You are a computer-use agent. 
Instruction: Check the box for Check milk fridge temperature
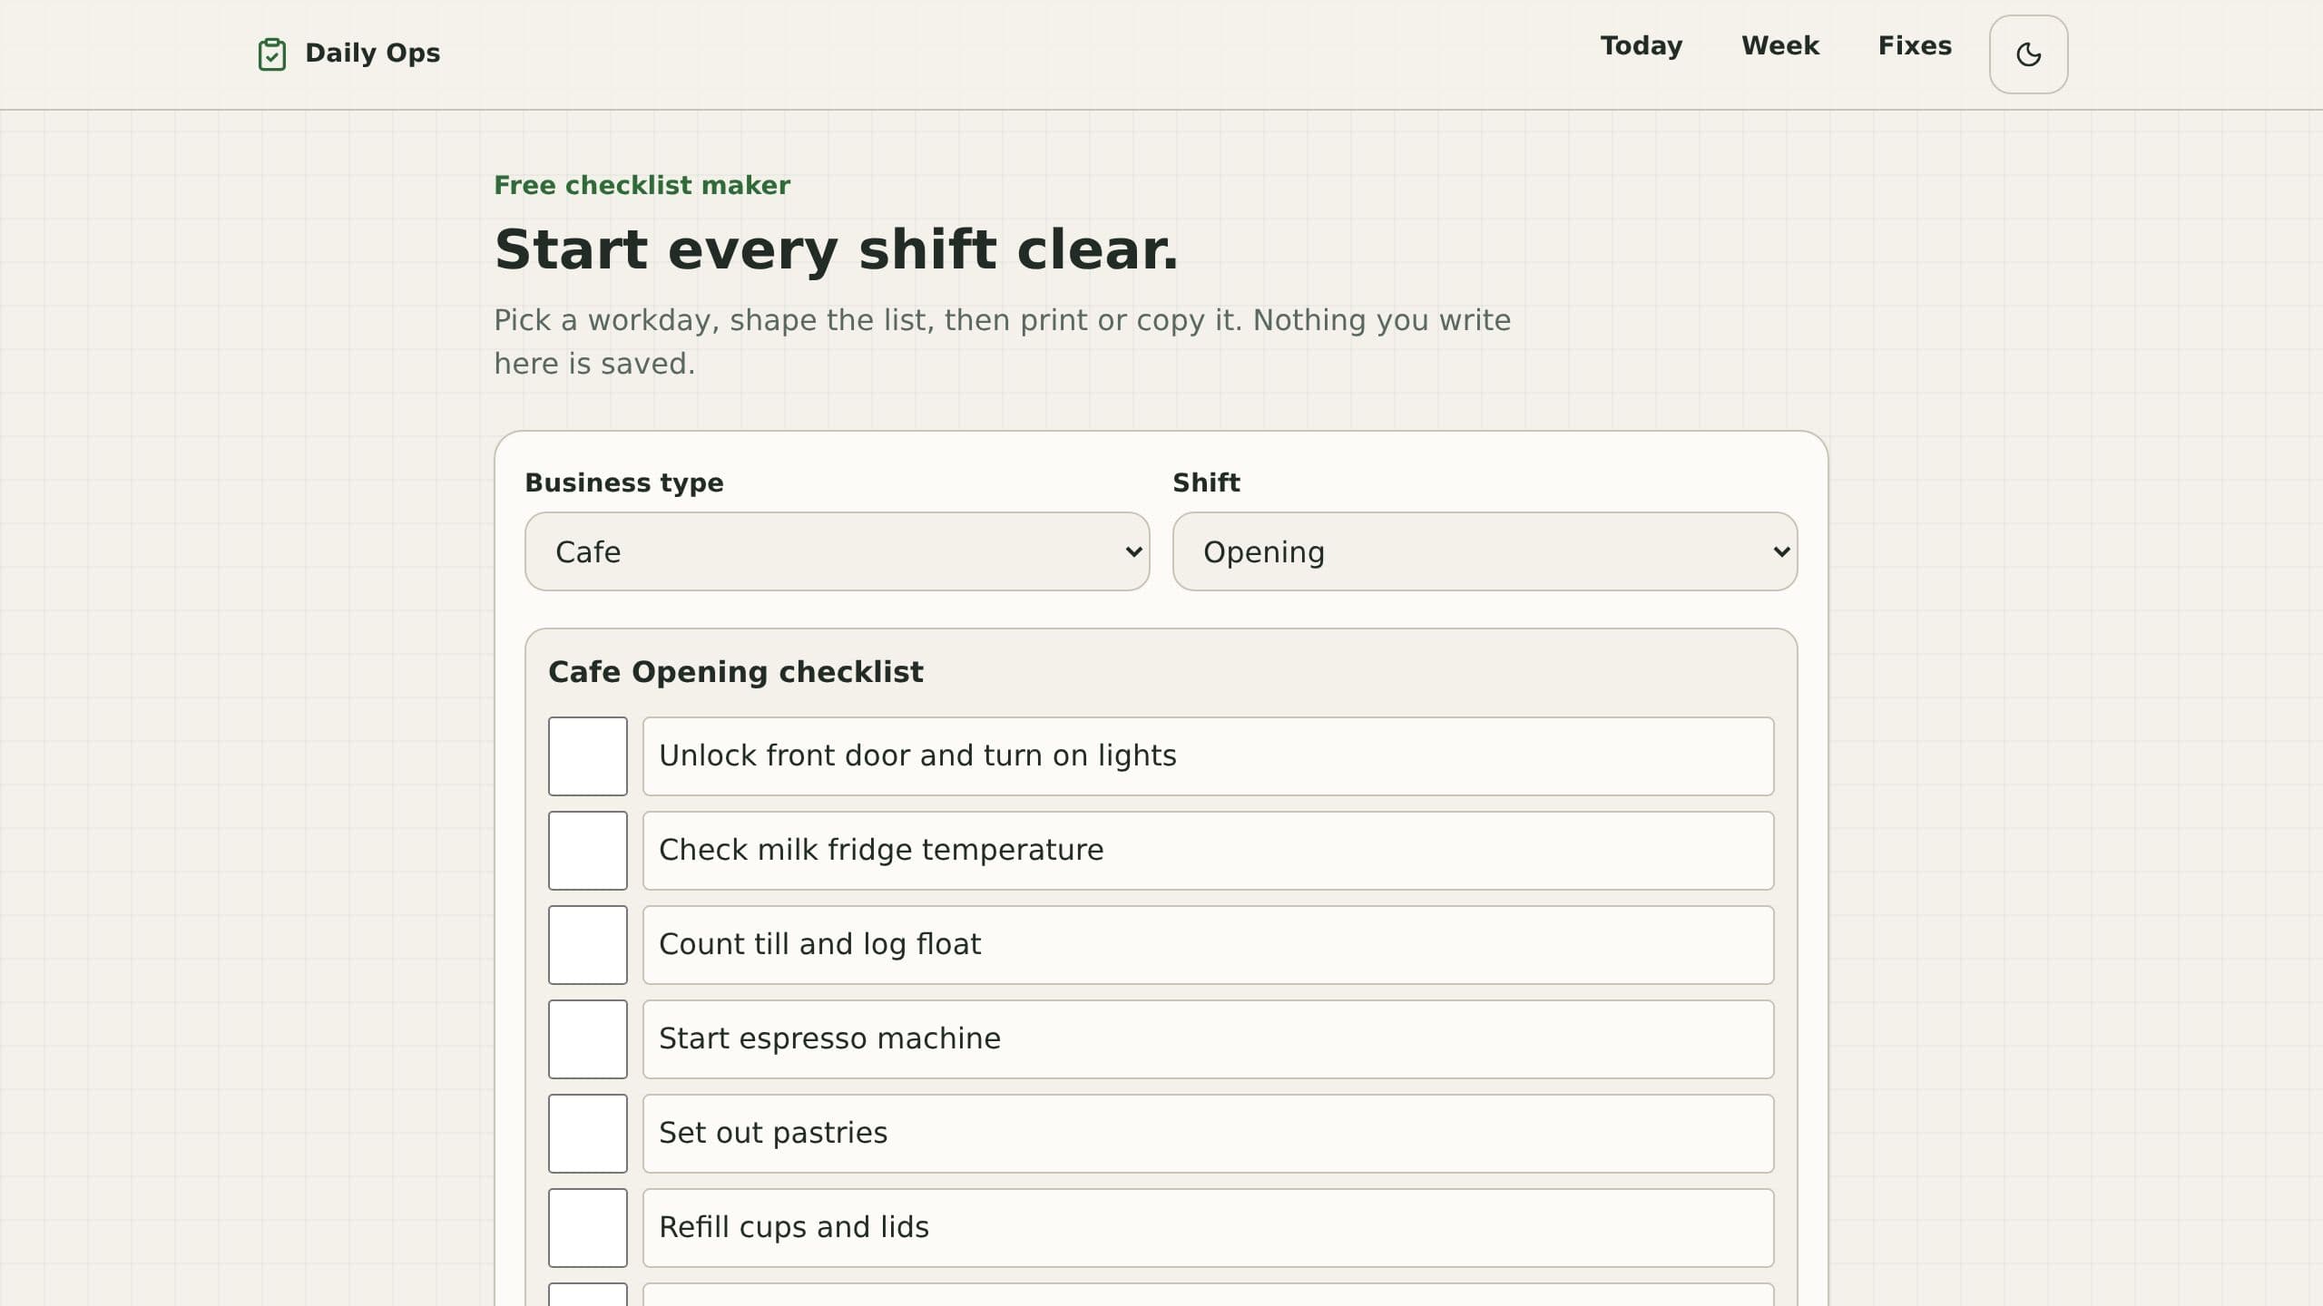coord(588,851)
